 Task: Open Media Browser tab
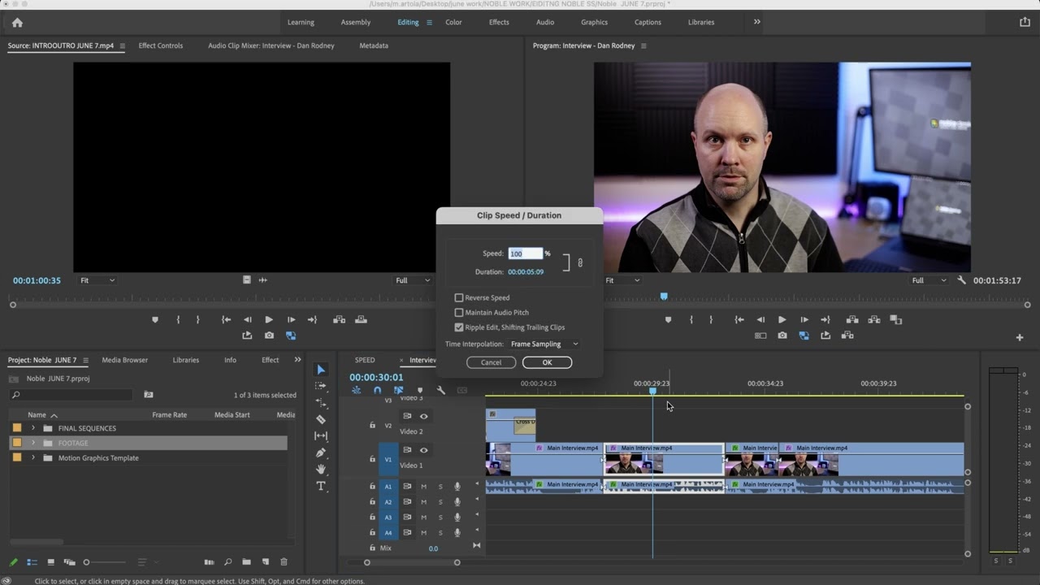tap(125, 360)
